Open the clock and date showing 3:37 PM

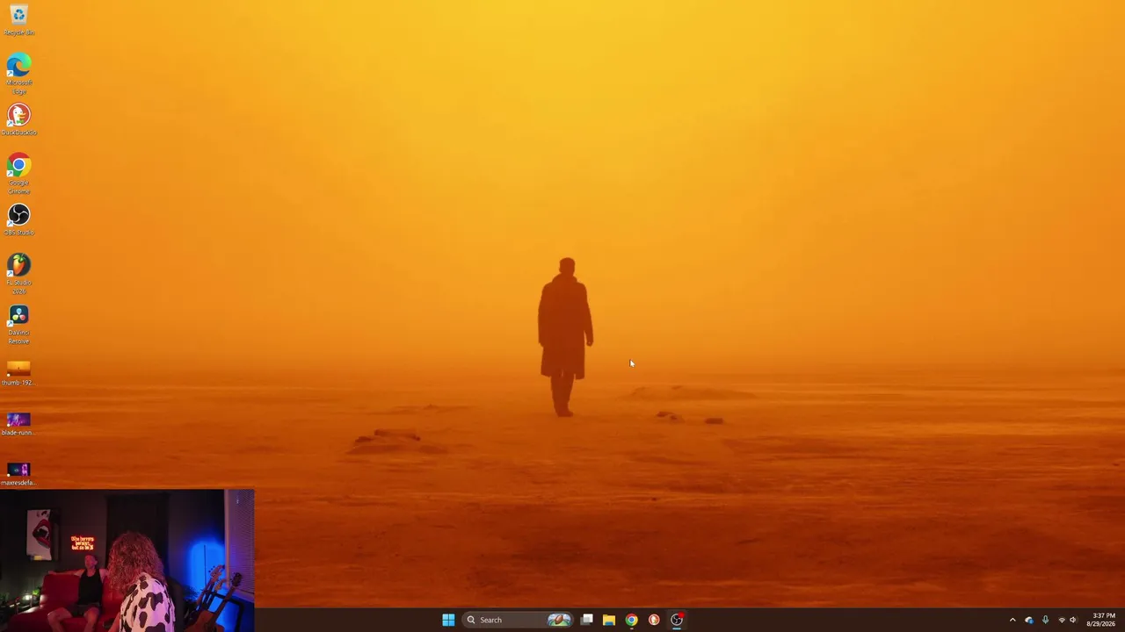(x=1103, y=620)
